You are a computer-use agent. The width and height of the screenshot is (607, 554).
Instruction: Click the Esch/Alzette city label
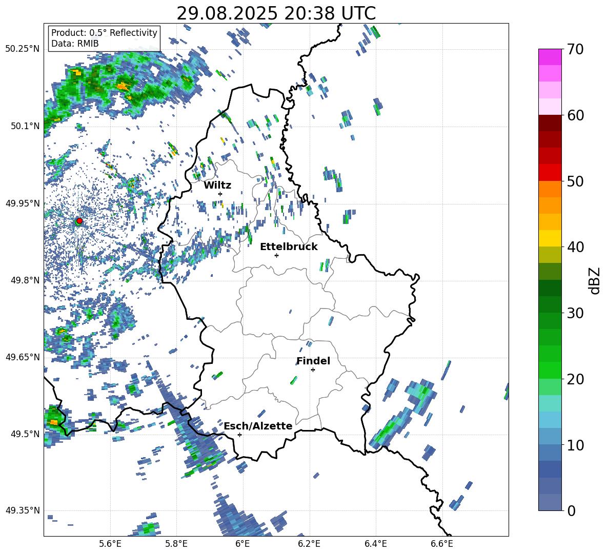coord(258,426)
